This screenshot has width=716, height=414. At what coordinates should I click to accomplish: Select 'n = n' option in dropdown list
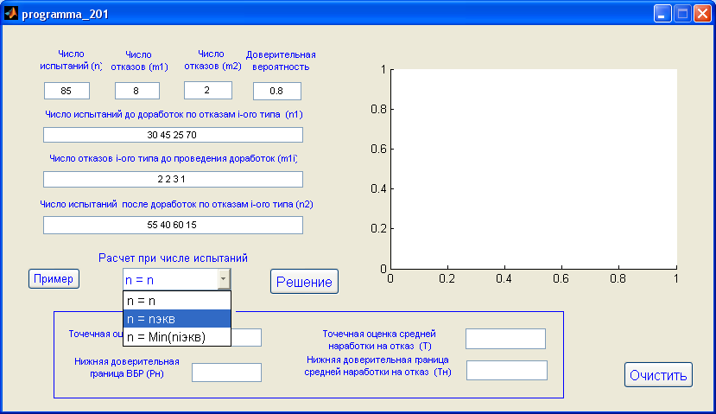[x=177, y=301]
